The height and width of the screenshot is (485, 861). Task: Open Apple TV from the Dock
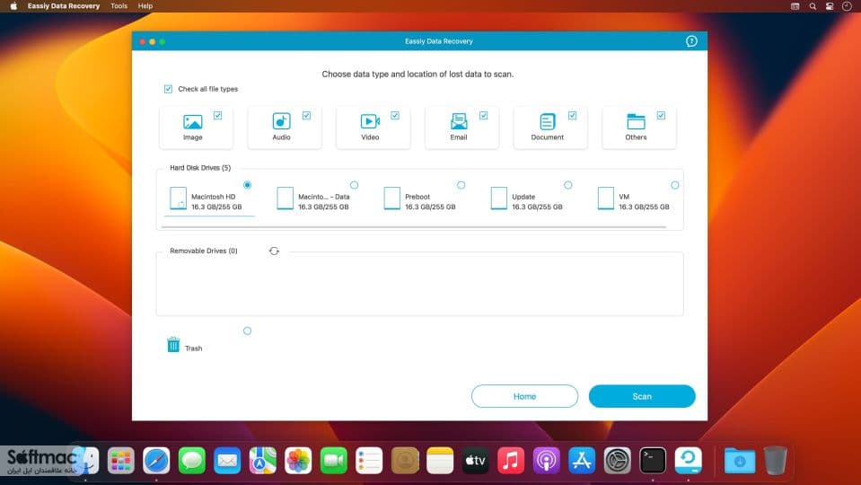pyautogui.click(x=476, y=460)
